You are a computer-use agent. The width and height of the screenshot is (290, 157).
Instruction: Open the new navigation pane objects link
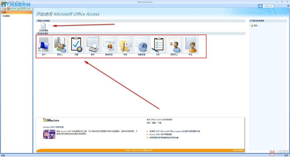[x=164, y=138]
